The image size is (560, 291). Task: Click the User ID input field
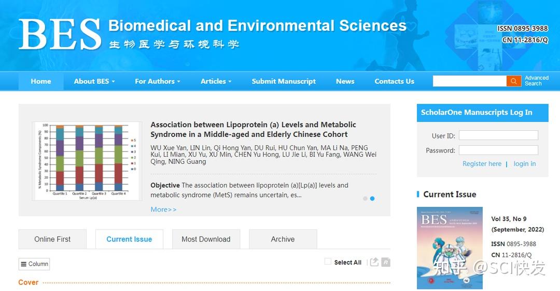[x=498, y=135]
